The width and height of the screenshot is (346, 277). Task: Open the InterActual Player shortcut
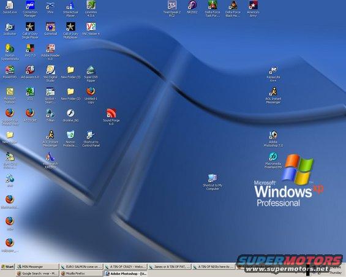coord(70,9)
